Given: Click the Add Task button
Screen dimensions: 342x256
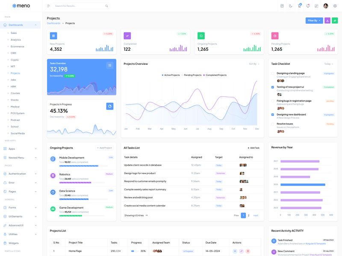Looking at the screenshot, I should 253,148.
